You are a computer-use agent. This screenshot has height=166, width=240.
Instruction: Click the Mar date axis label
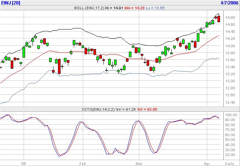click(x=139, y=164)
